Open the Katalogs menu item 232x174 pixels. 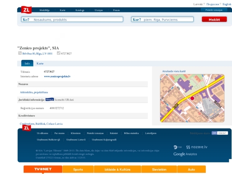pyautogui.click(x=80, y=10)
